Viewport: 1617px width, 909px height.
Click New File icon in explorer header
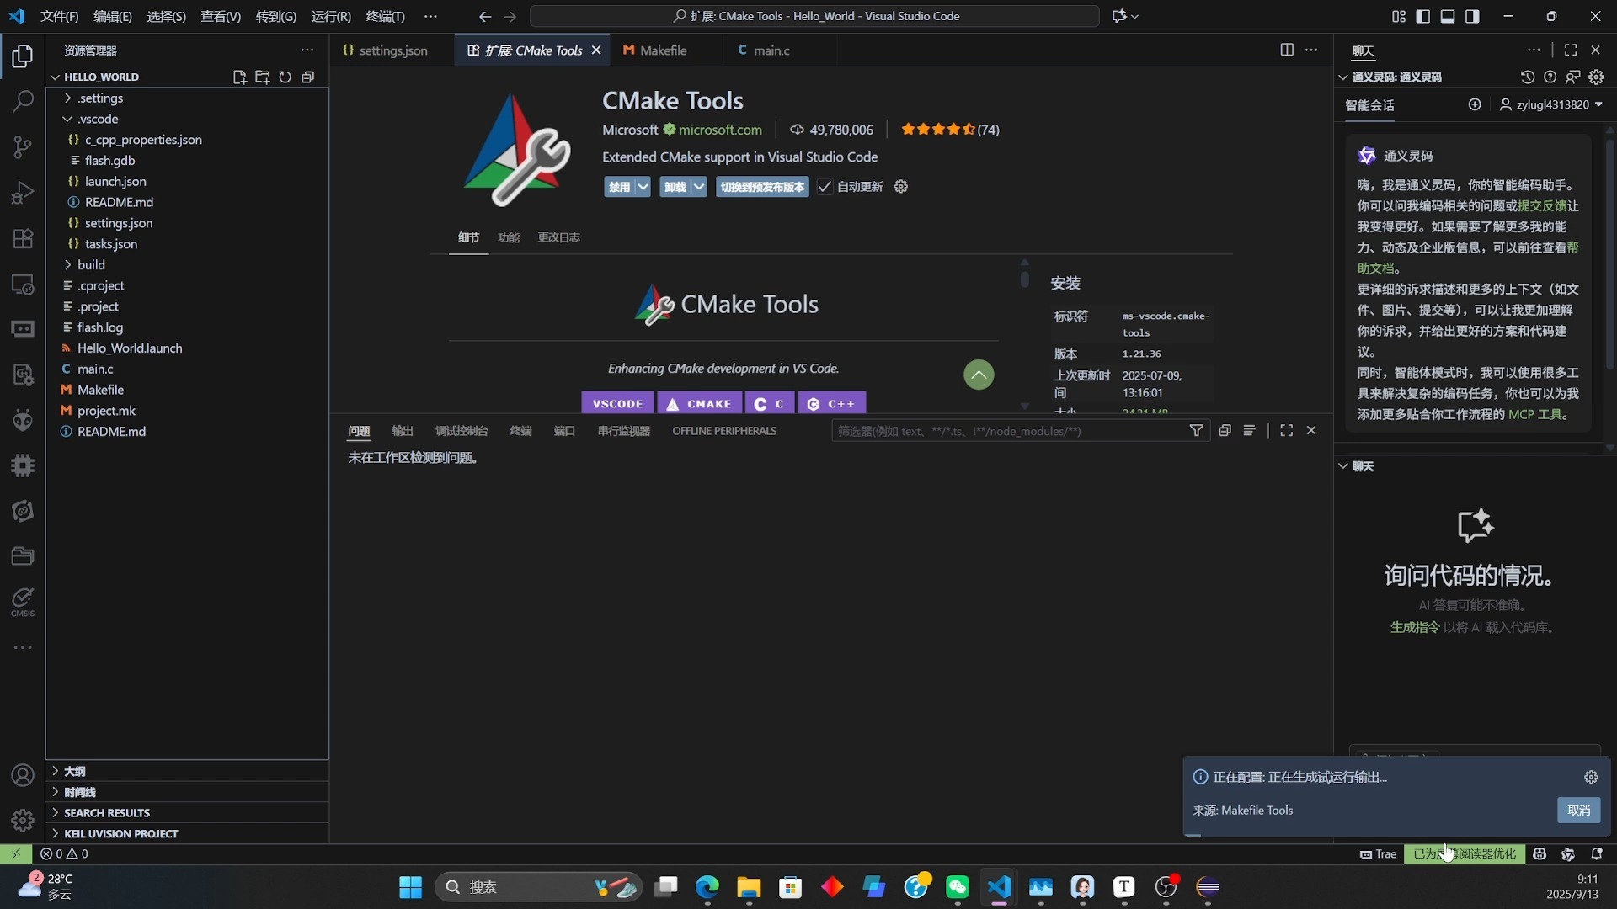tap(239, 77)
